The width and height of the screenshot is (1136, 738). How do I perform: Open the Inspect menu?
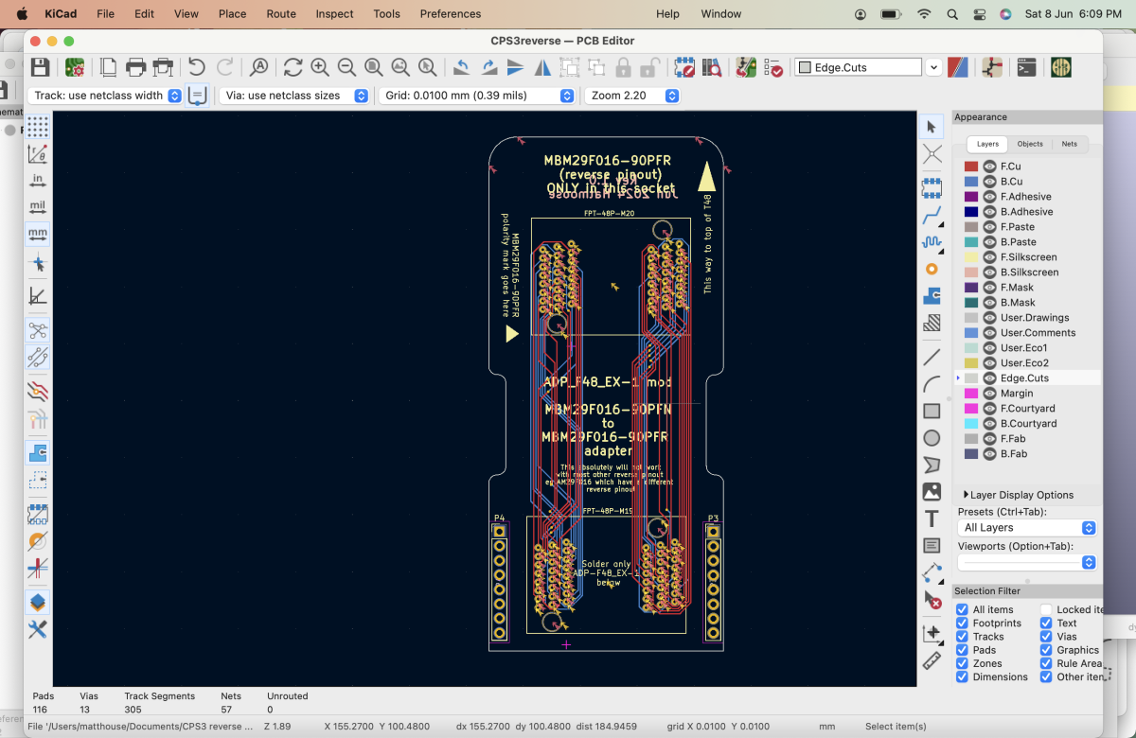point(334,14)
